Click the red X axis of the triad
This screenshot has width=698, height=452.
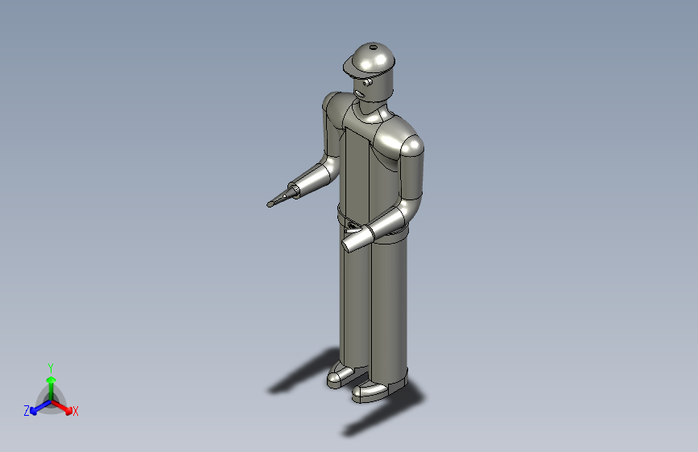click(64, 407)
